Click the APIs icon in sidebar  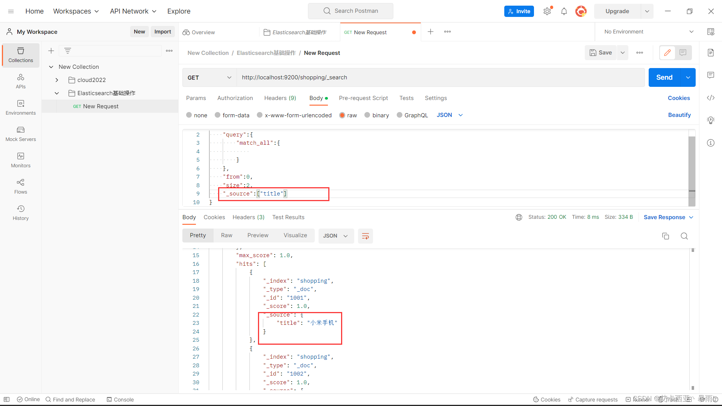pyautogui.click(x=20, y=81)
